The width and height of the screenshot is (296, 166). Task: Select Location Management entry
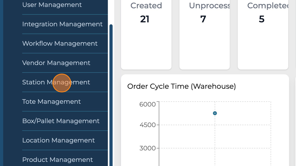click(58, 140)
